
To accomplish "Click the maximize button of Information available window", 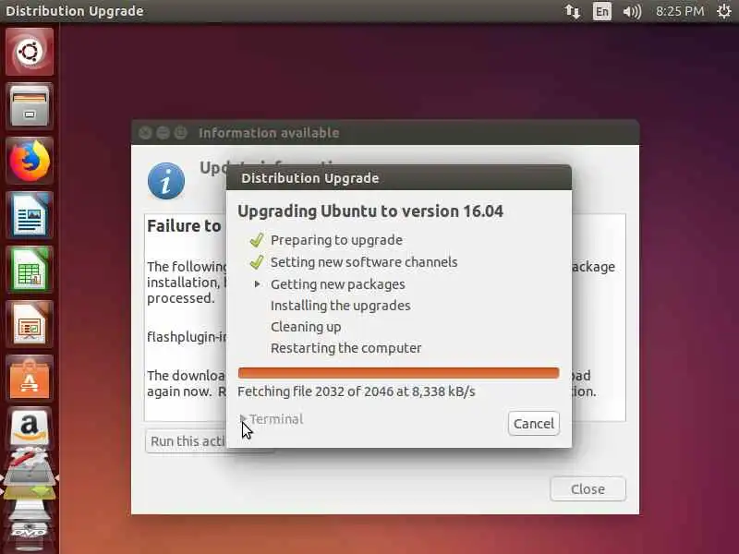I will [180, 133].
